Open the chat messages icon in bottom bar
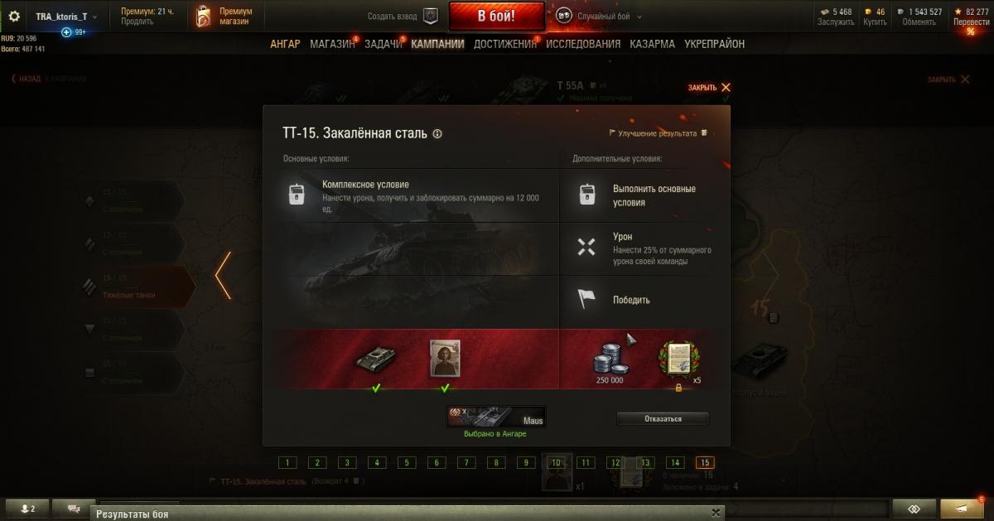The height and width of the screenshot is (521, 994). click(x=74, y=509)
